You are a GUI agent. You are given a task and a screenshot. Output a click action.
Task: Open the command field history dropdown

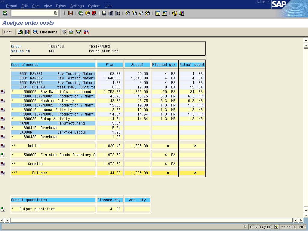pyautogui.click(x=56, y=13)
